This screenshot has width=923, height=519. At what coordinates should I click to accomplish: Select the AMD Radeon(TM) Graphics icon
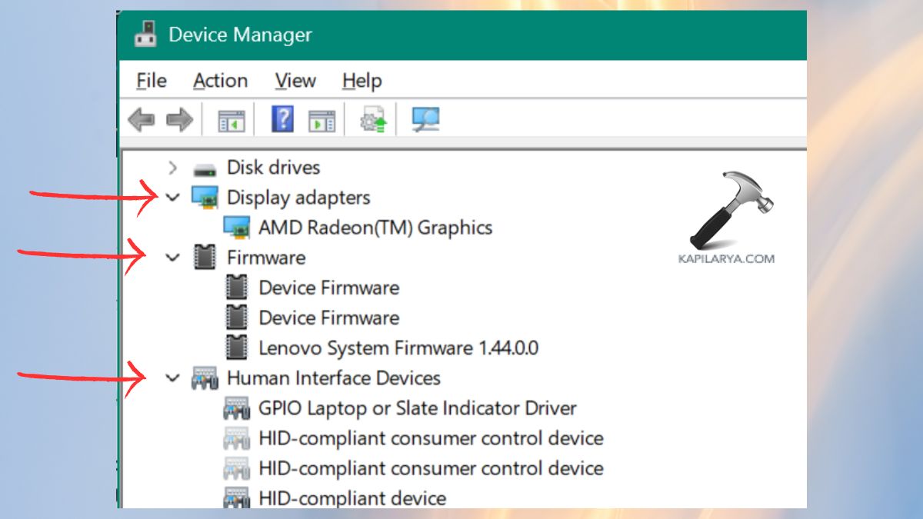(x=238, y=227)
